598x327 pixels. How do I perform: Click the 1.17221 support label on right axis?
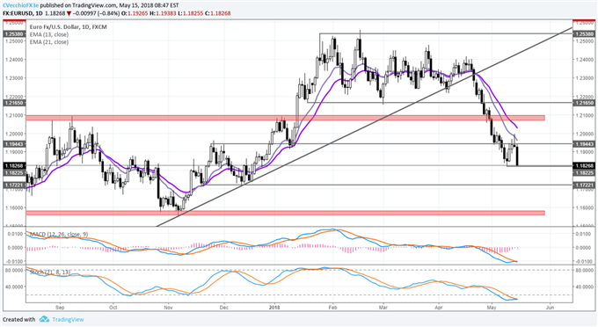[x=584, y=185]
